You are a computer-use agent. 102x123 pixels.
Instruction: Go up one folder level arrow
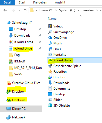[25, 10]
